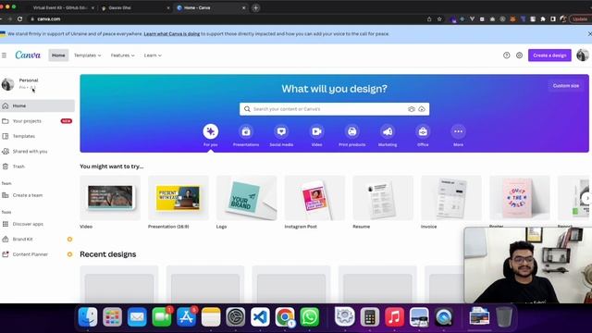Screen dimensions: 592x333
Task: Click the Create a design button
Action: click(x=549, y=55)
